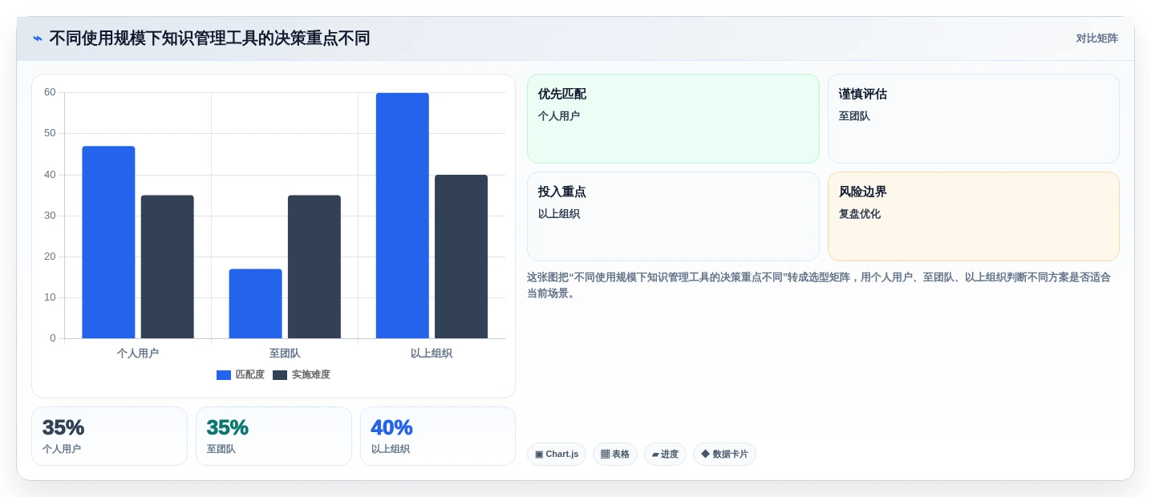Screen dimensions: 1151x497
Task: Open the 风险边界 matrix card
Action: (x=973, y=216)
